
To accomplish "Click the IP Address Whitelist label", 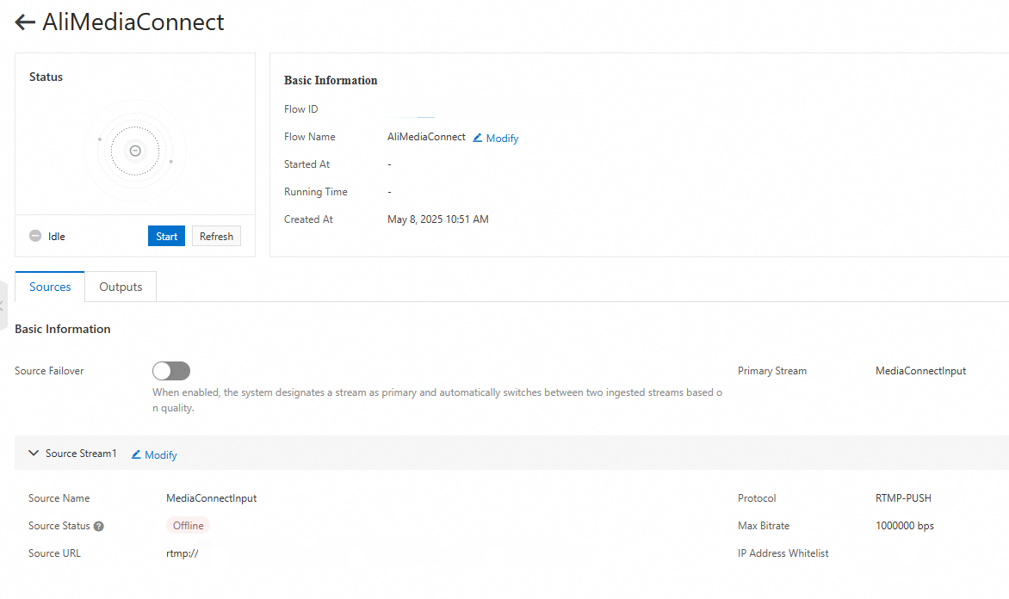I will 783,553.
